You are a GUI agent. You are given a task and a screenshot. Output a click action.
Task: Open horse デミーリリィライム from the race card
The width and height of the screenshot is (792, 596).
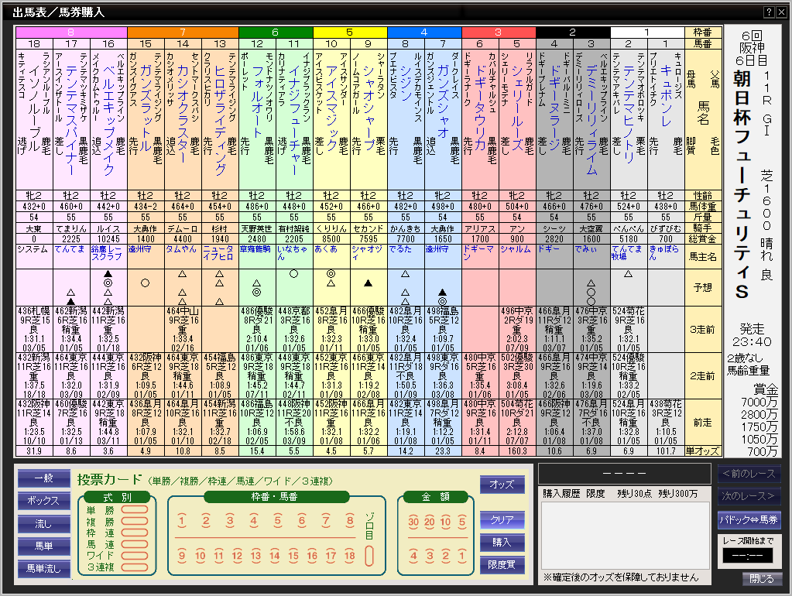tap(591, 120)
